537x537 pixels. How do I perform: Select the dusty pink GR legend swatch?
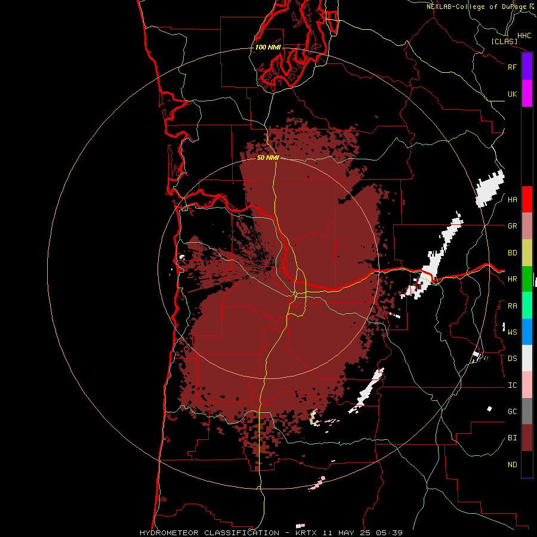527,226
